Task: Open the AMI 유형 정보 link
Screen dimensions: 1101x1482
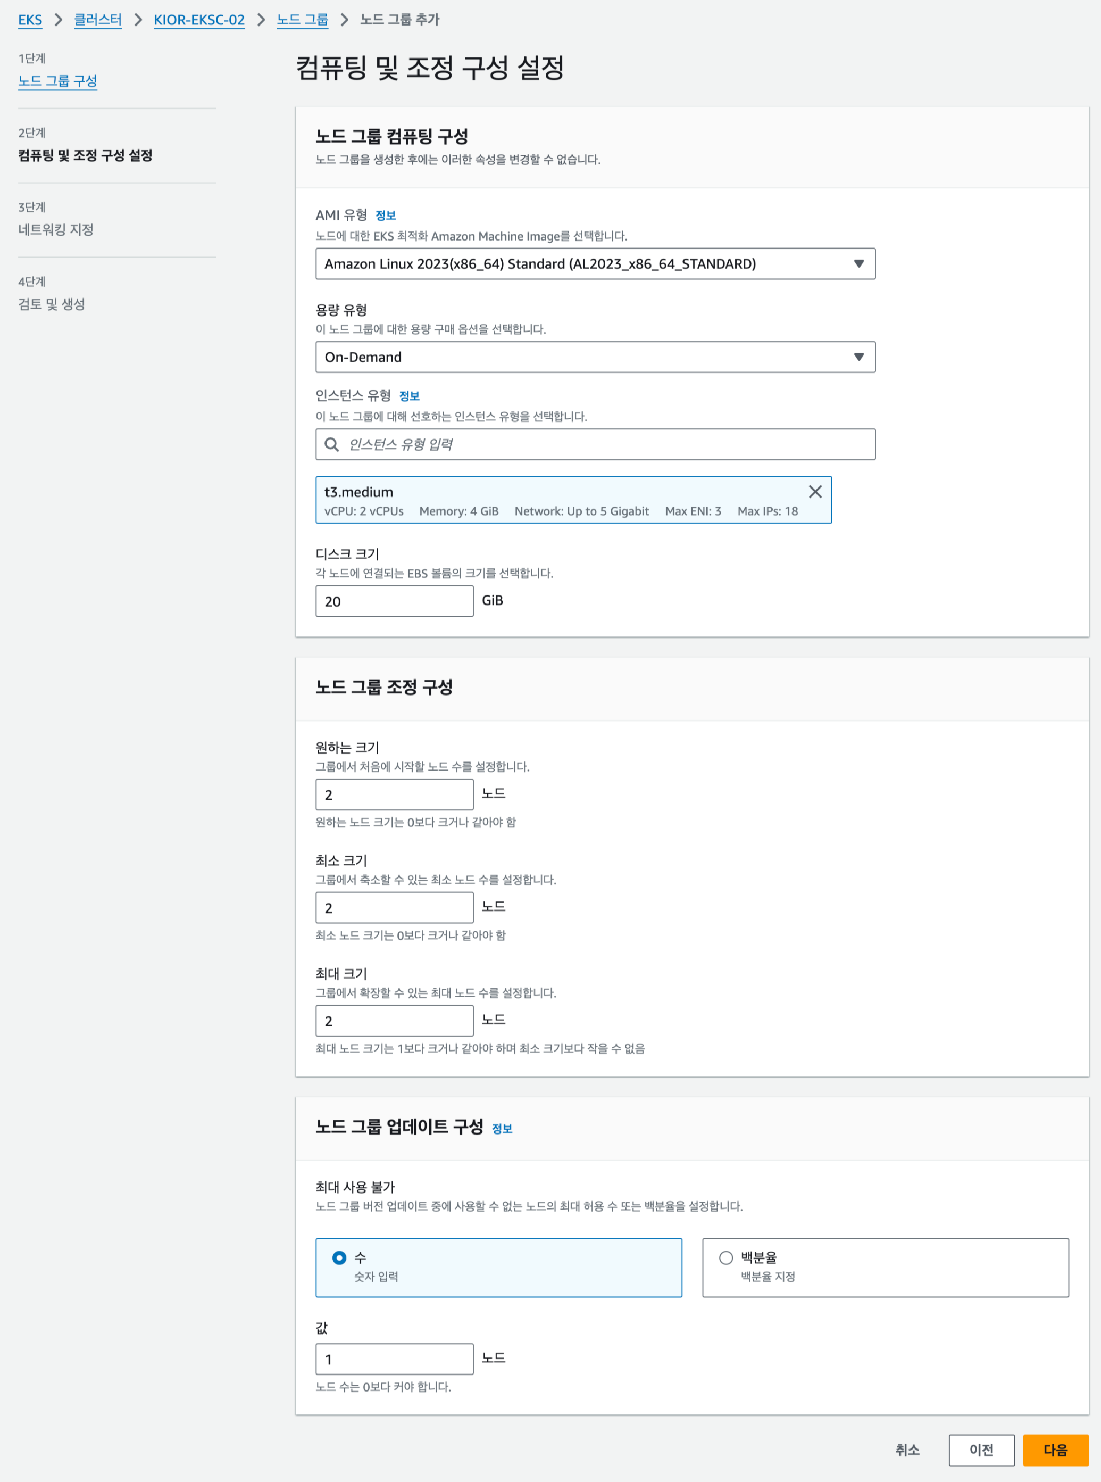Action: [x=385, y=216]
